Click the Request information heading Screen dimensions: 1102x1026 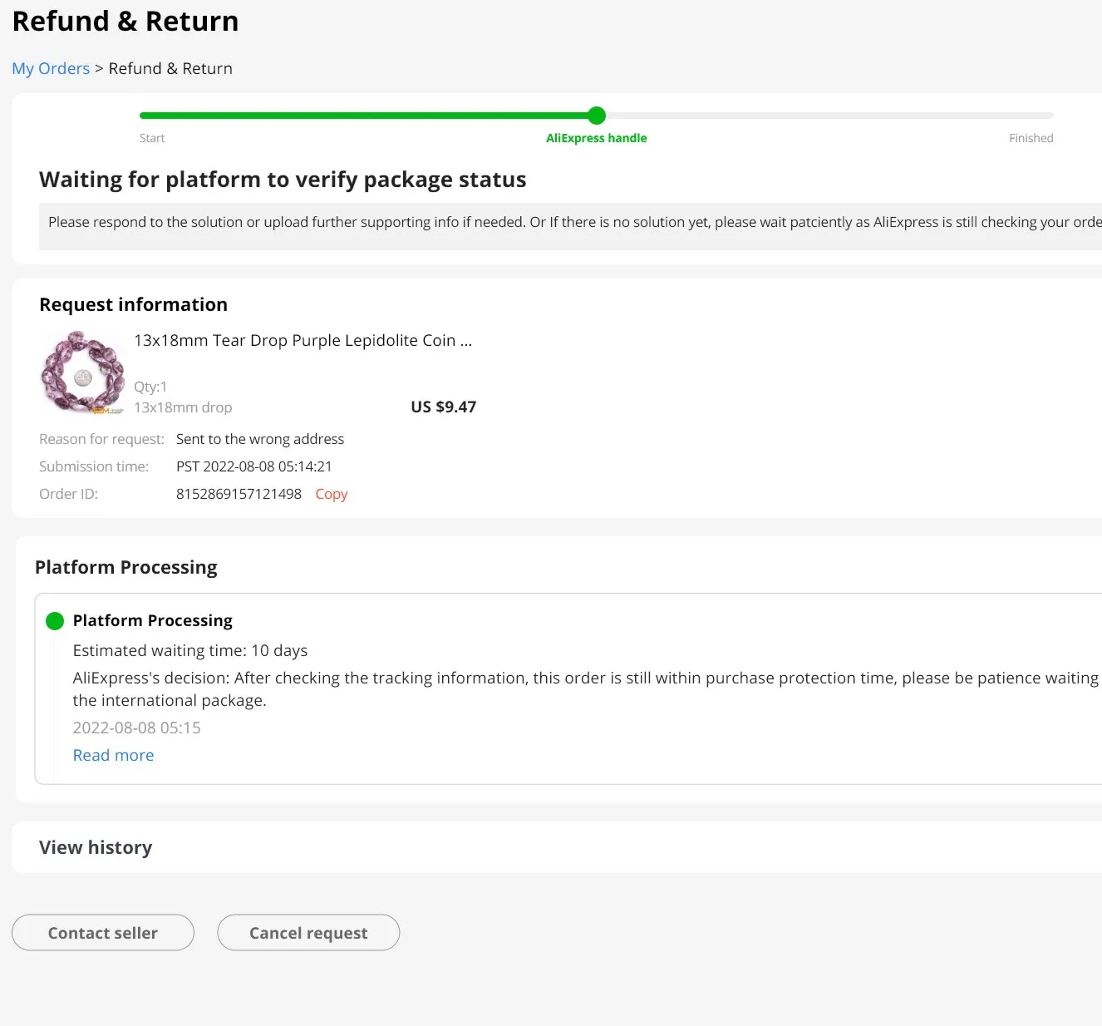133,305
